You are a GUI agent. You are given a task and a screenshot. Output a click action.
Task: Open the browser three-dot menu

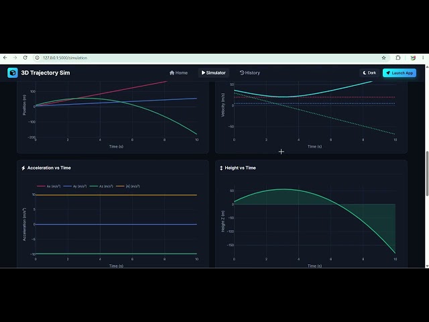[x=423, y=58]
